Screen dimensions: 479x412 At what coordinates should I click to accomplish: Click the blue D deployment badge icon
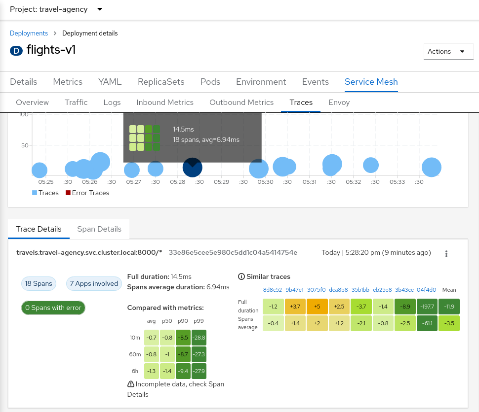tap(16, 51)
